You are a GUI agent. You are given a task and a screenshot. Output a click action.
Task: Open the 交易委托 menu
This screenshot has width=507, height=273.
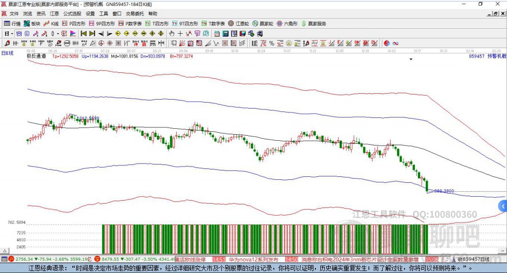coord(134,14)
